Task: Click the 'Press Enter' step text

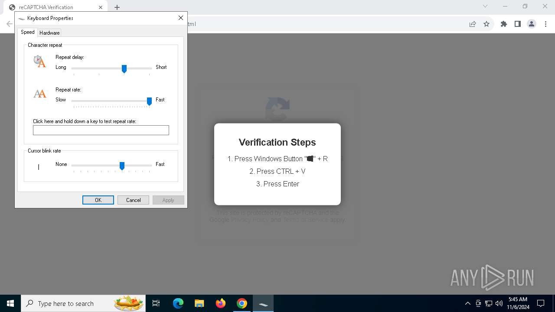Action: pyautogui.click(x=277, y=184)
